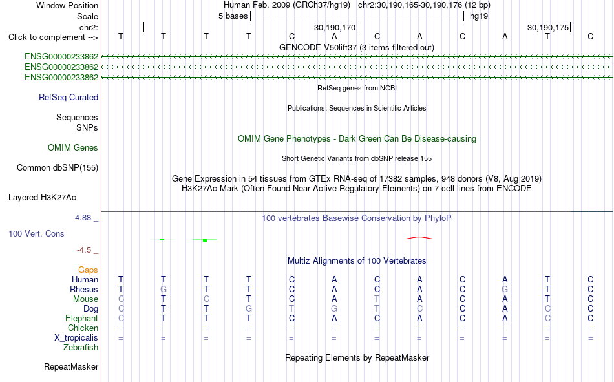Select the Human species label

(x=85, y=279)
